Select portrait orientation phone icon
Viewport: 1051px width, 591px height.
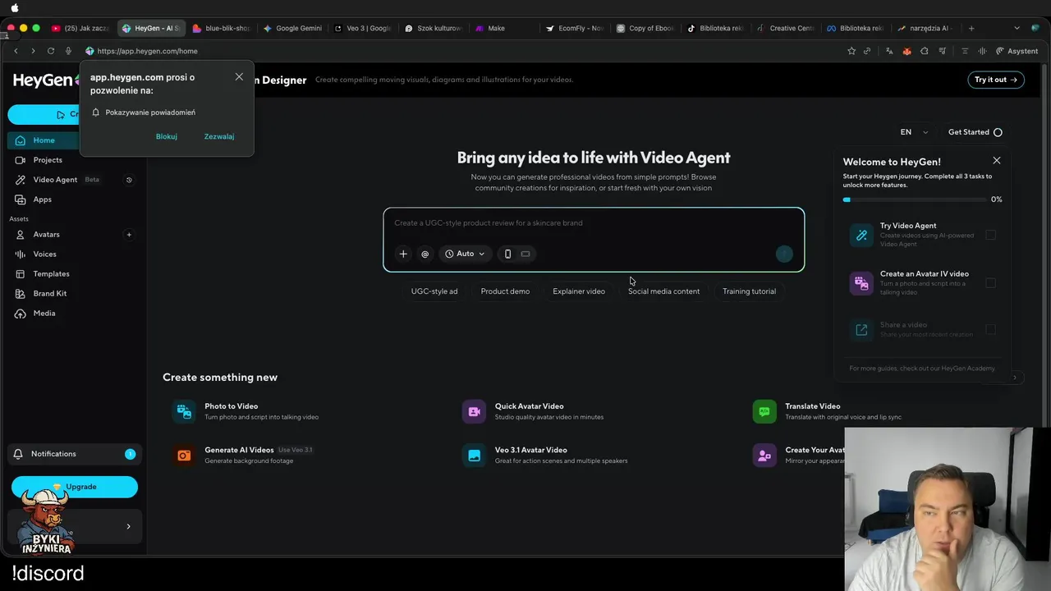point(507,254)
